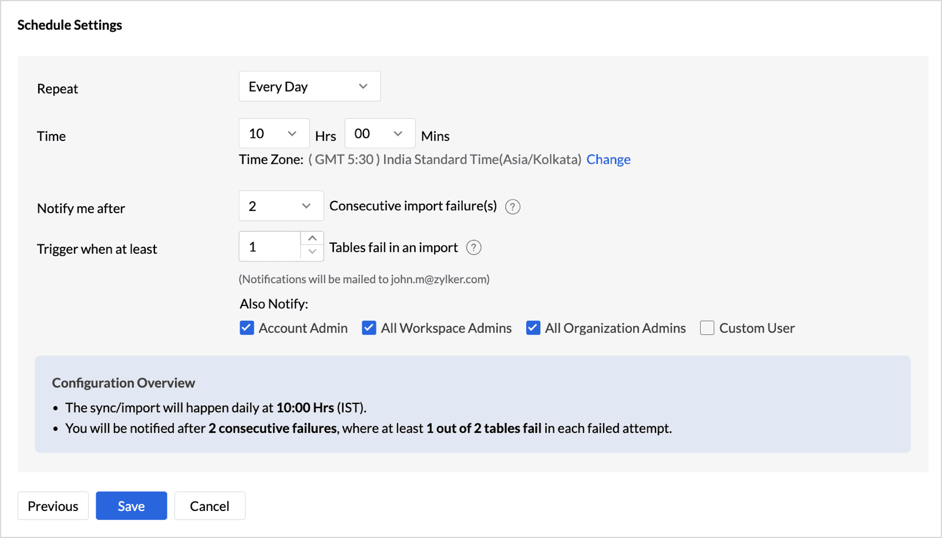This screenshot has height=538, width=942.
Task: Focus the Tables fail number input field
Action: point(270,247)
